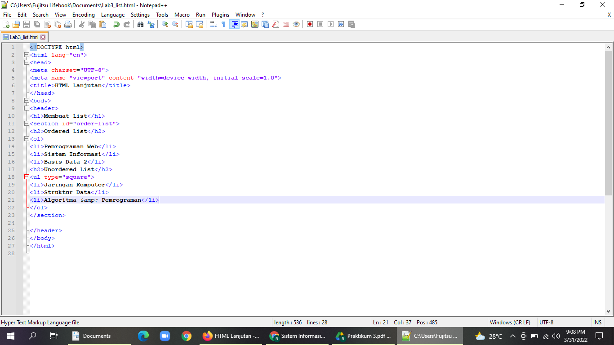614x345 pixels.
Task: Open the File menu
Action: [7, 15]
